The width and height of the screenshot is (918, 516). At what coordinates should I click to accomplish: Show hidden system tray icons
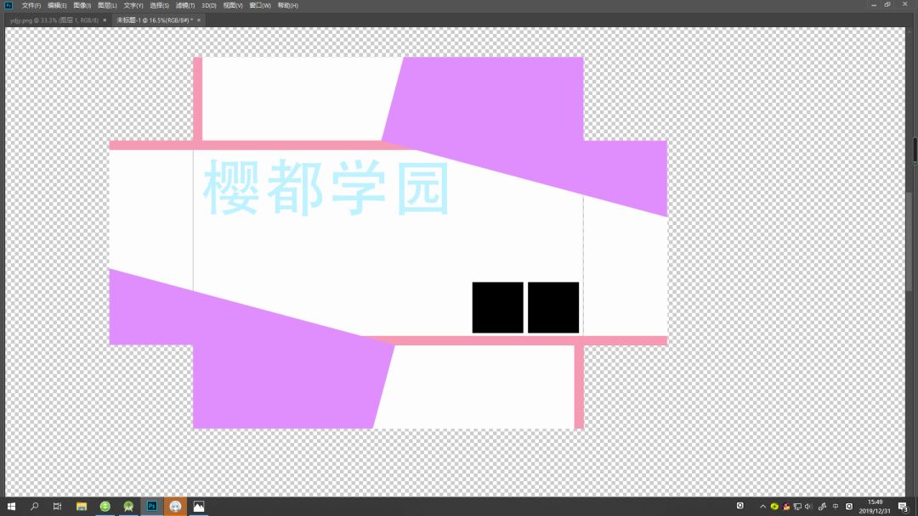(x=762, y=507)
